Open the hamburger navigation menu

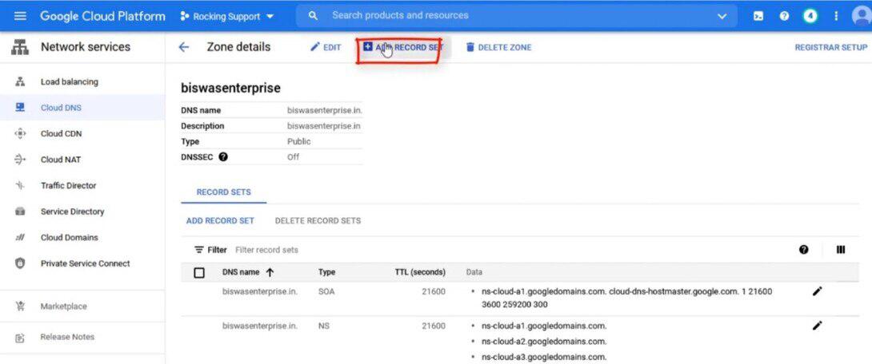click(x=20, y=16)
